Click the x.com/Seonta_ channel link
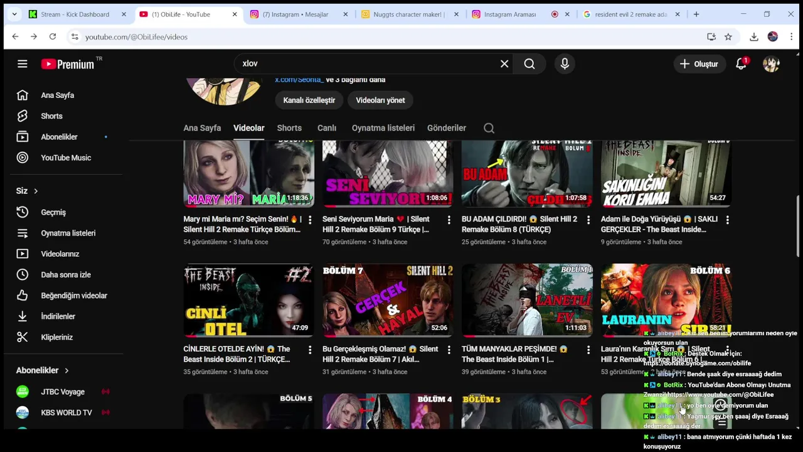 click(x=299, y=80)
